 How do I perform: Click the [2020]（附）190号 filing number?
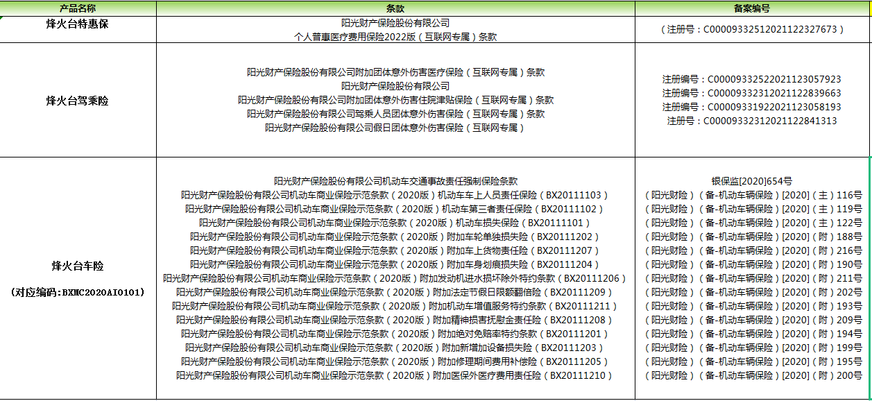752,264
